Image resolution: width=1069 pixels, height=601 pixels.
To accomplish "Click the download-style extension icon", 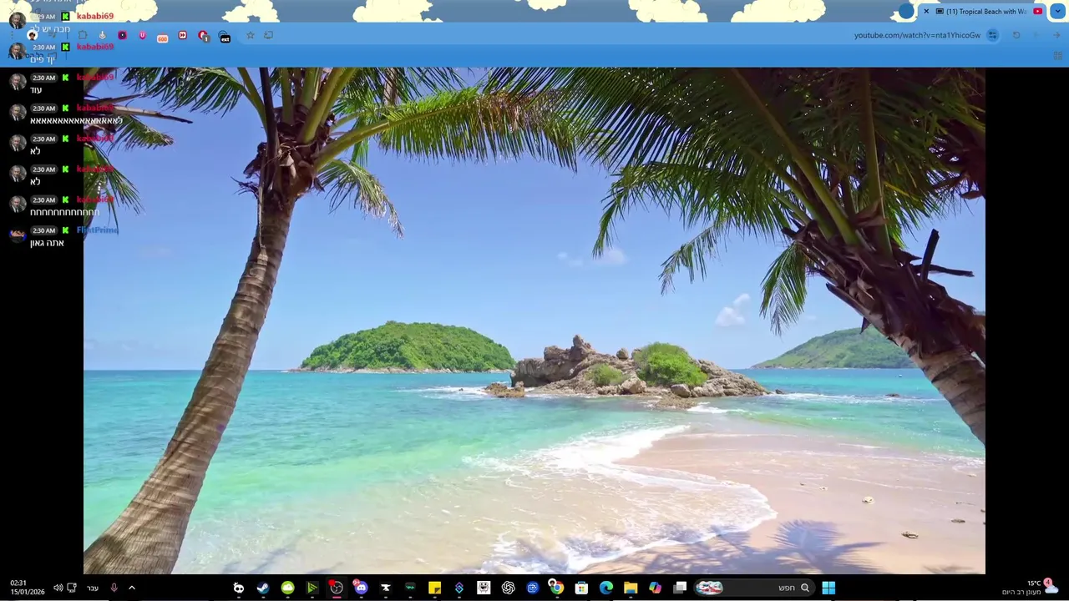I will coord(102,35).
